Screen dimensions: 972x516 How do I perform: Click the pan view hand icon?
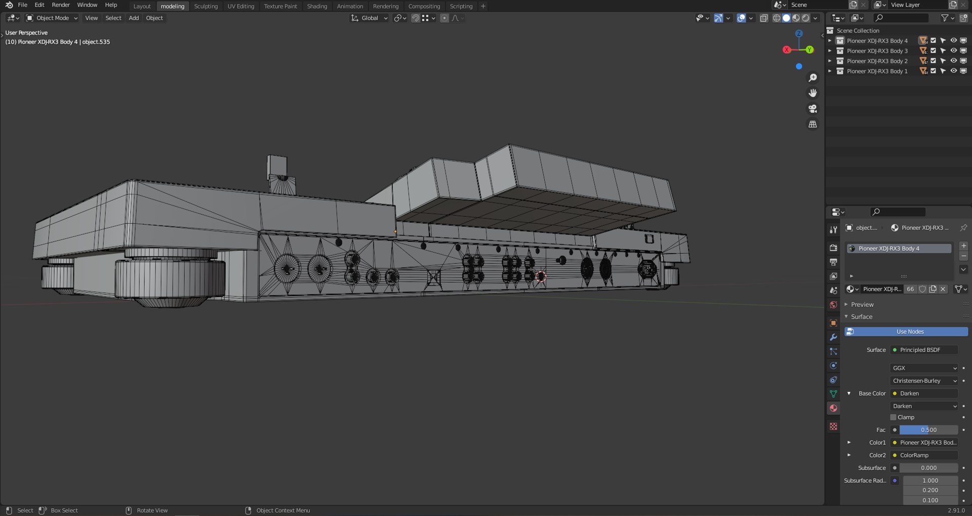(x=813, y=93)
